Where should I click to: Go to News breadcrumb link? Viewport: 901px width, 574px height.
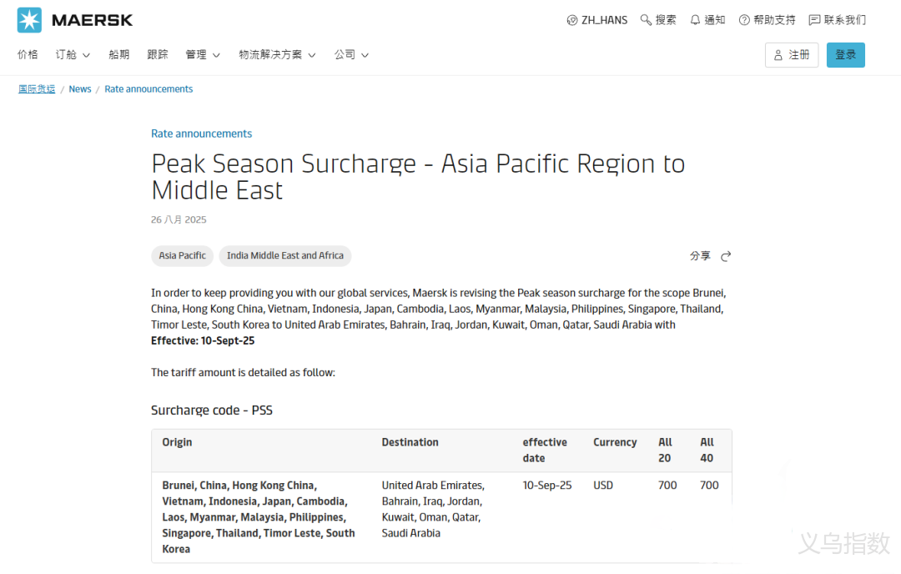point(80,89)
